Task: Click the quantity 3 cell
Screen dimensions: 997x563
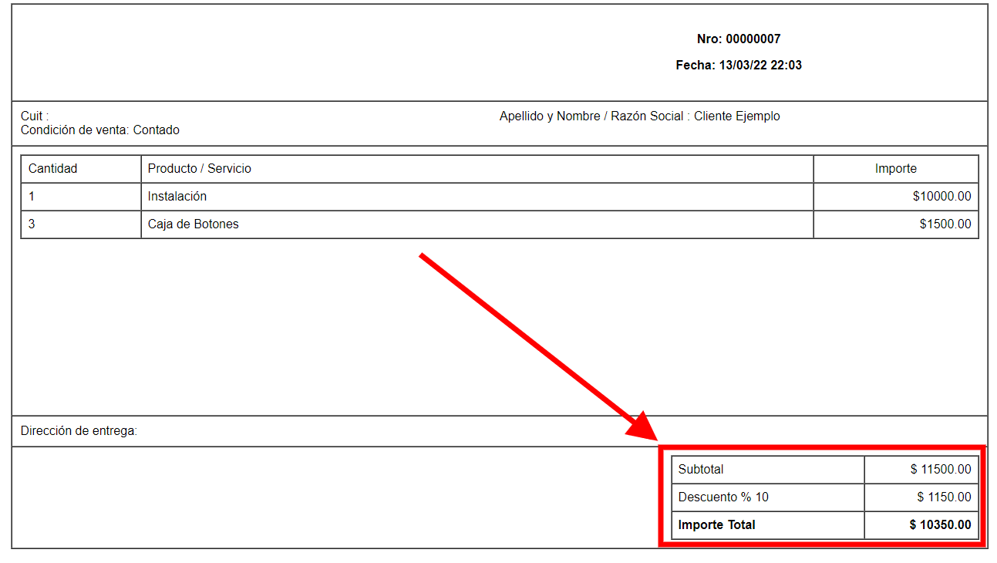Action: tap(32, 224)
